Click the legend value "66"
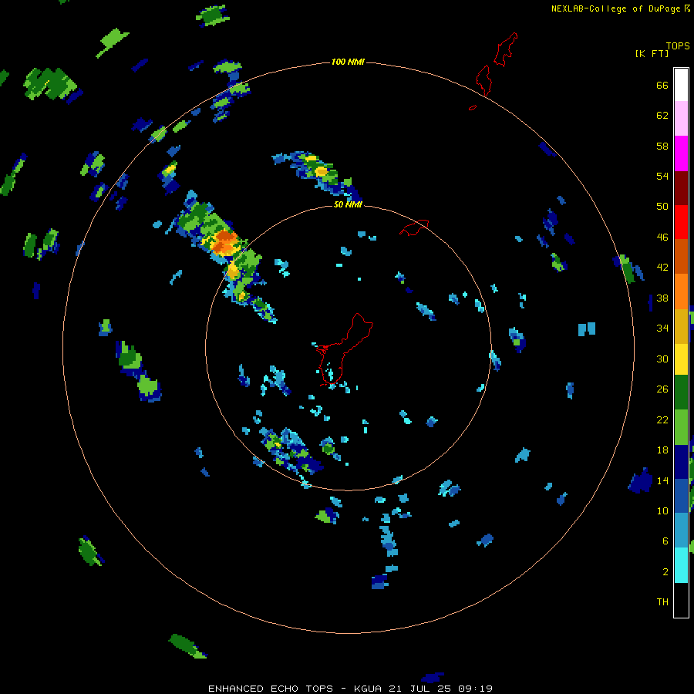This screenshot has width=694, height=694. (662, 85)
